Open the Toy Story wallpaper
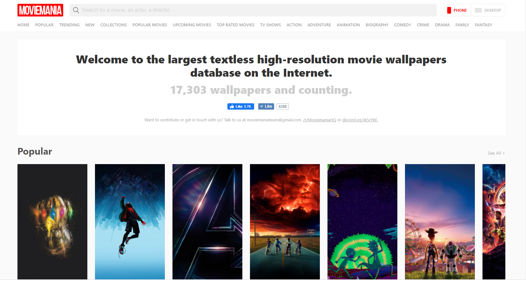 click(440, 222)
